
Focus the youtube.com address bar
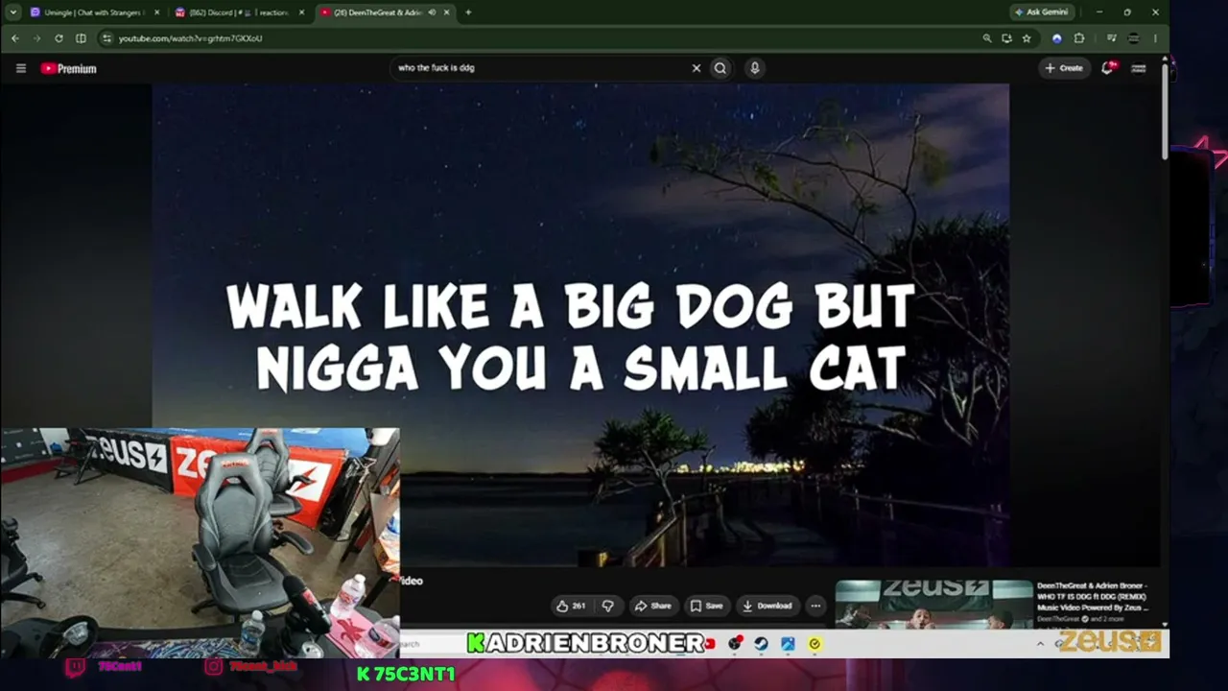point(537,38)
